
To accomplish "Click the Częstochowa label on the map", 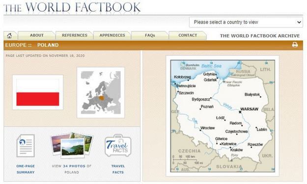I will click(237, 131).
